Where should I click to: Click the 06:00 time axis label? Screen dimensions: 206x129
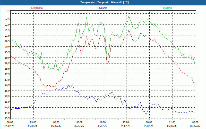[57, 122]
